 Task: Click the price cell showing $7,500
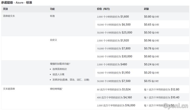click(114, 81)
